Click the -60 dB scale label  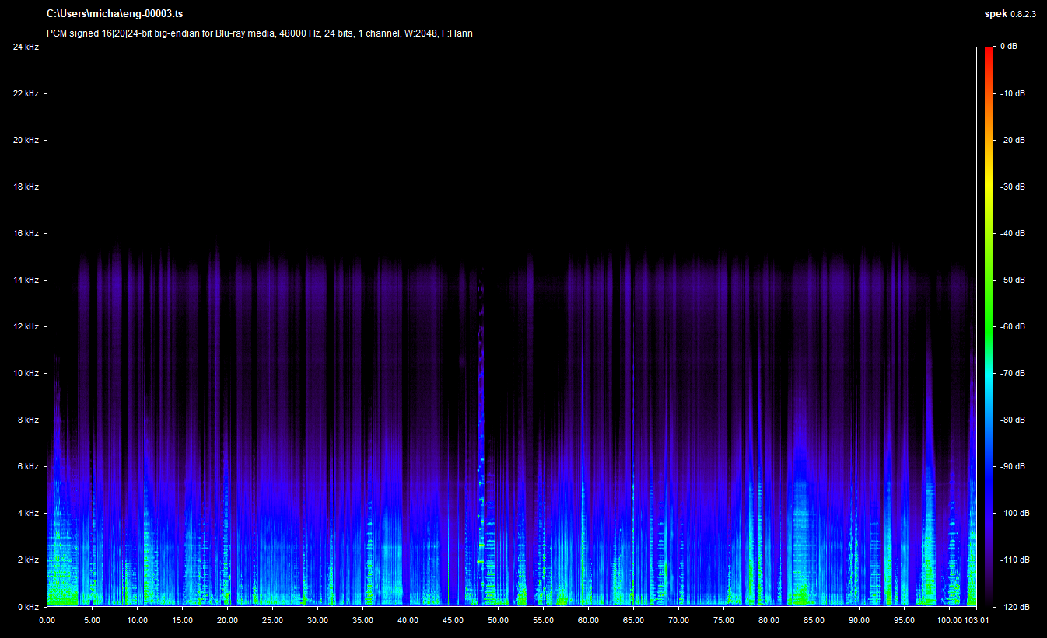point(1012,326)
